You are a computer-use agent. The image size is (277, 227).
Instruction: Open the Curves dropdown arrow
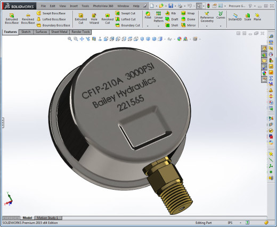coord(221,26)
